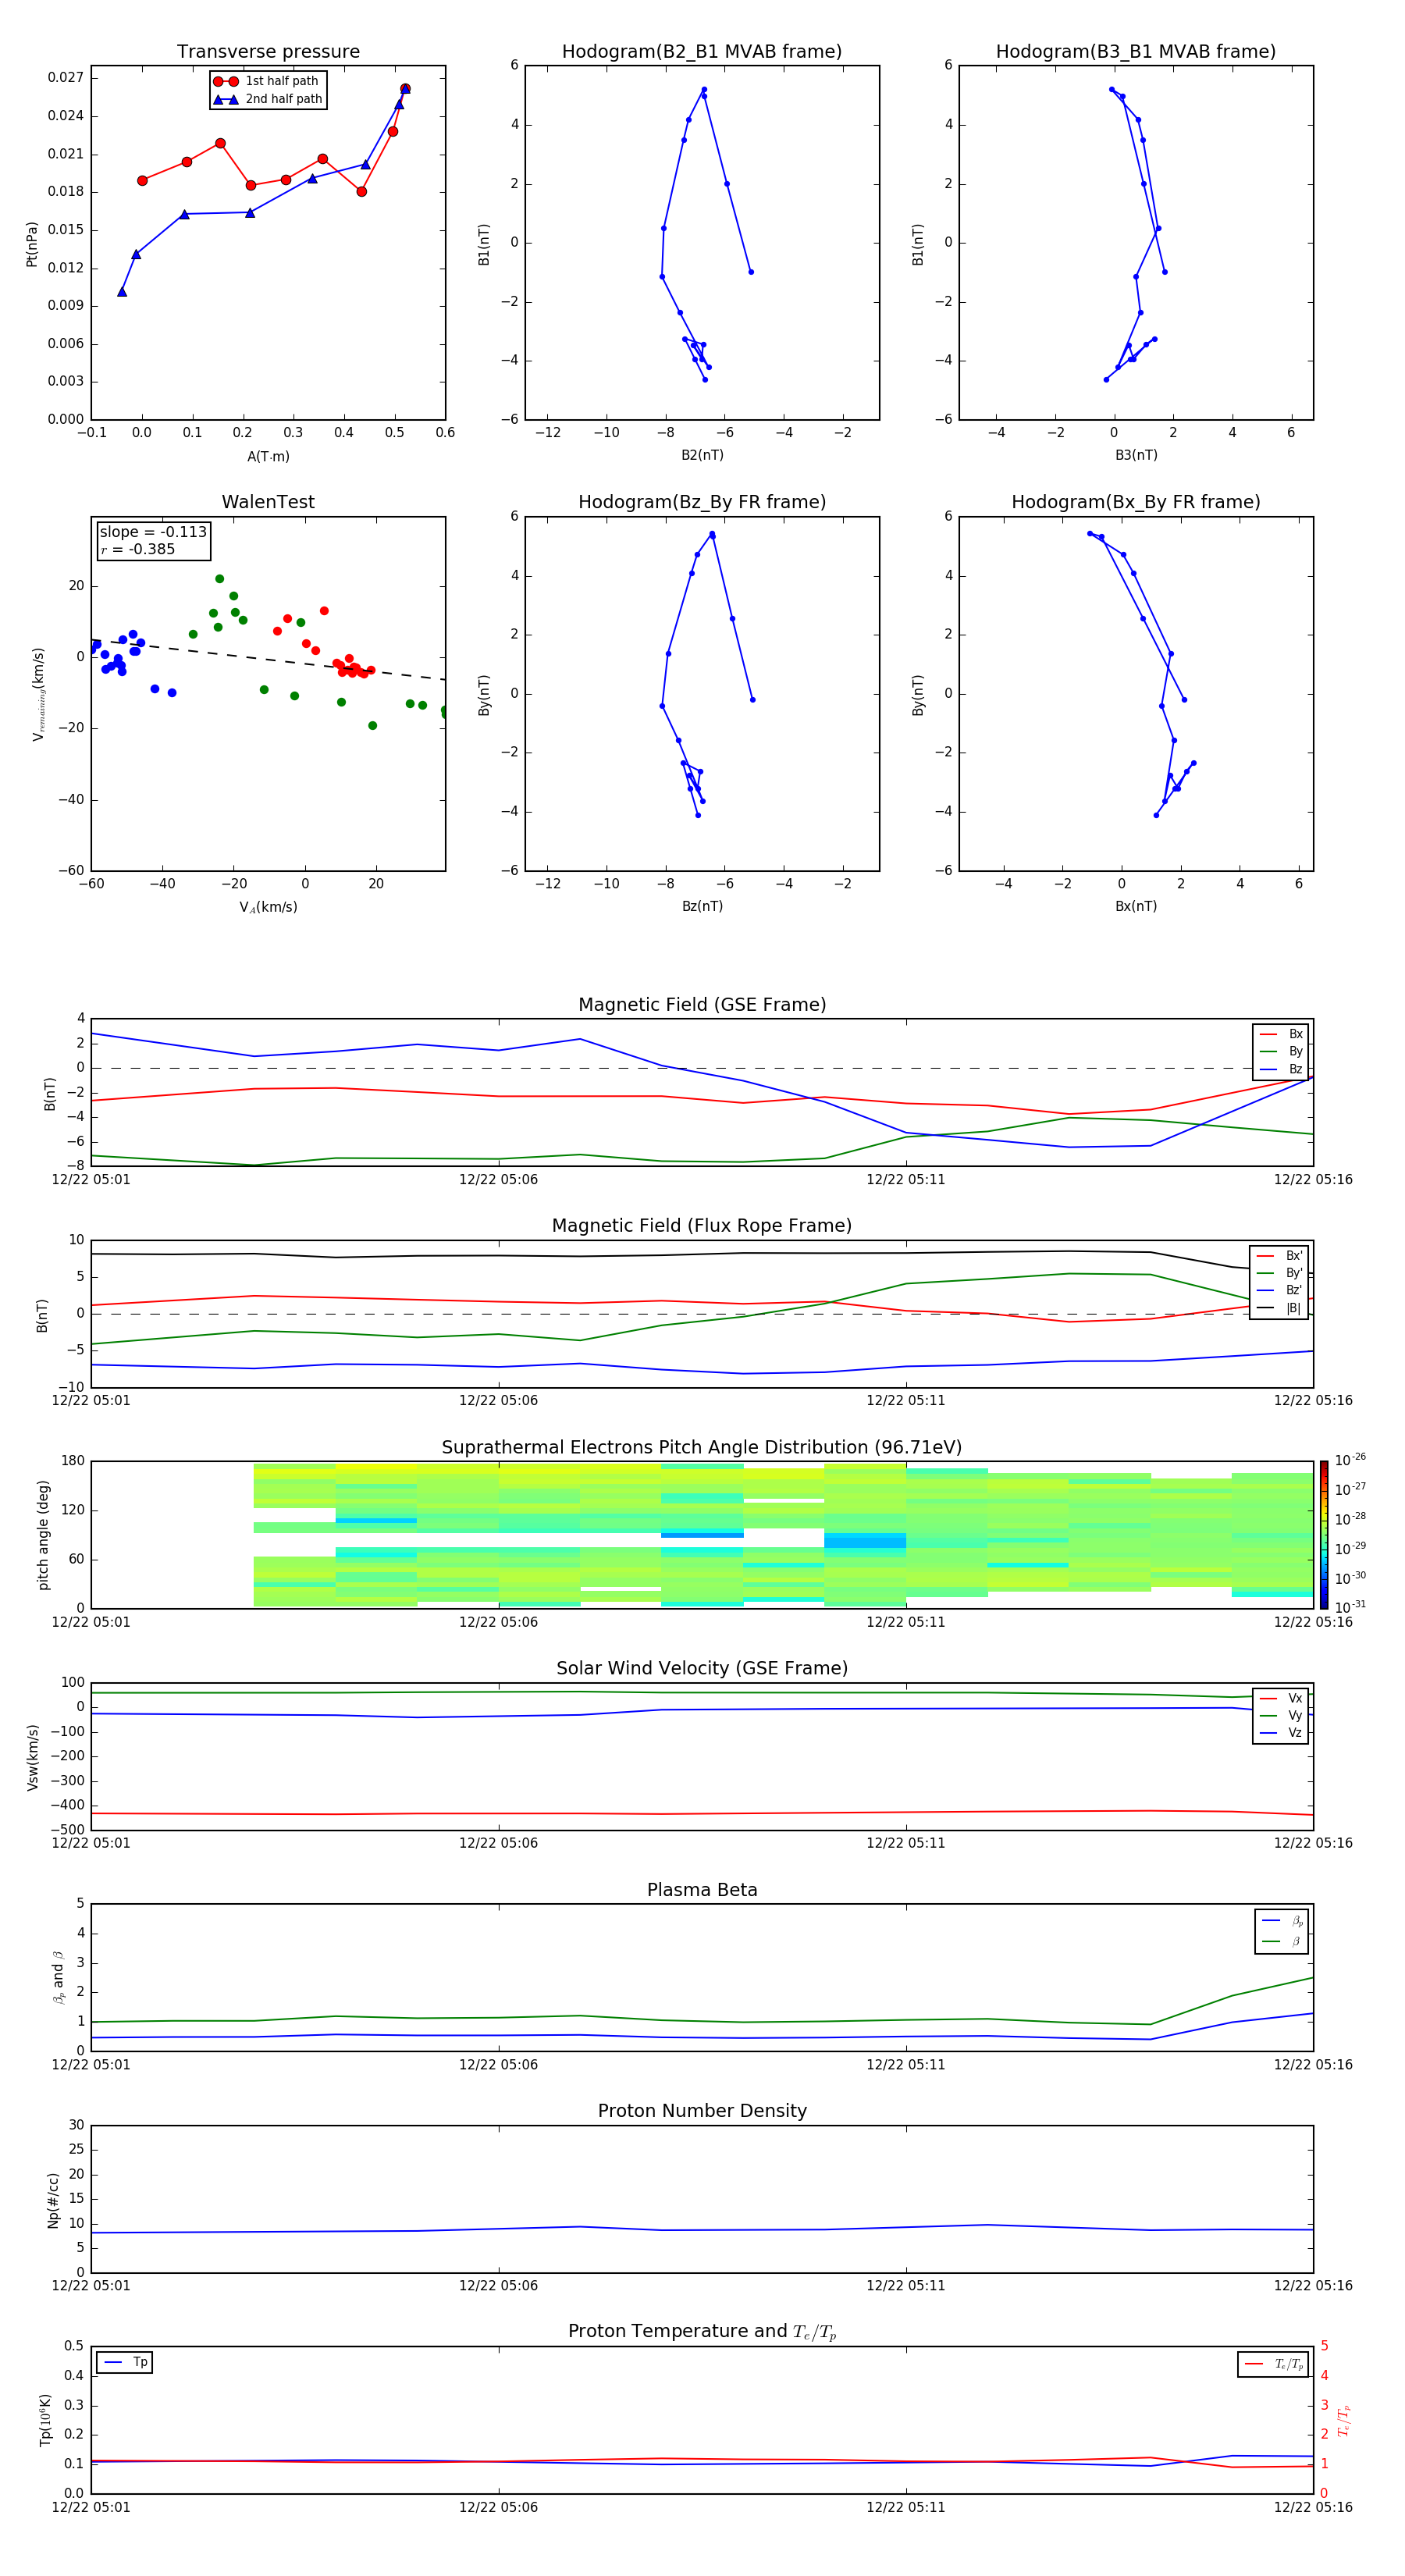Click the 'Plasma Beta' plot title

point(702,1891)
